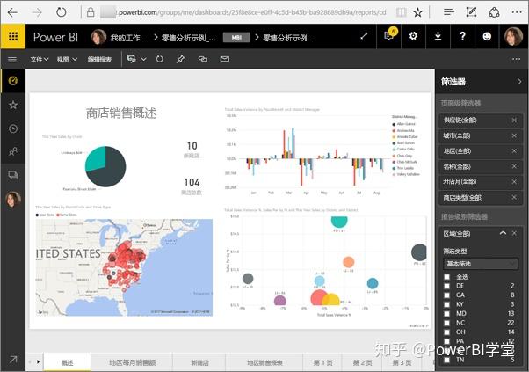
Task: Check the DE filter checkbox
Action: point(447,286)
